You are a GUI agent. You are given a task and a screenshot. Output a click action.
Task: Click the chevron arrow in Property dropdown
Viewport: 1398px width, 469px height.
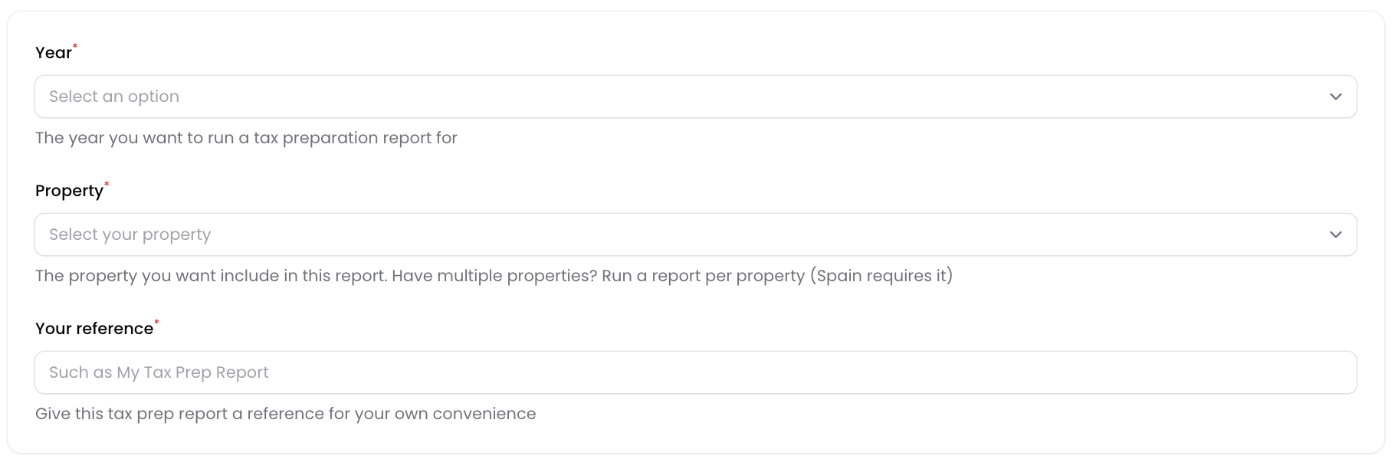click(x=1335, y=235)
